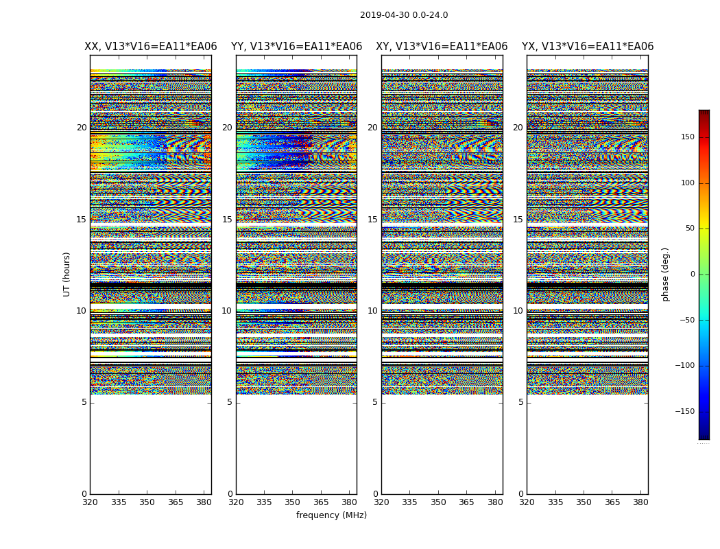Click the colorbar tick label 100
The height and width of the screenshot is (549, 720).
(687, 183)
